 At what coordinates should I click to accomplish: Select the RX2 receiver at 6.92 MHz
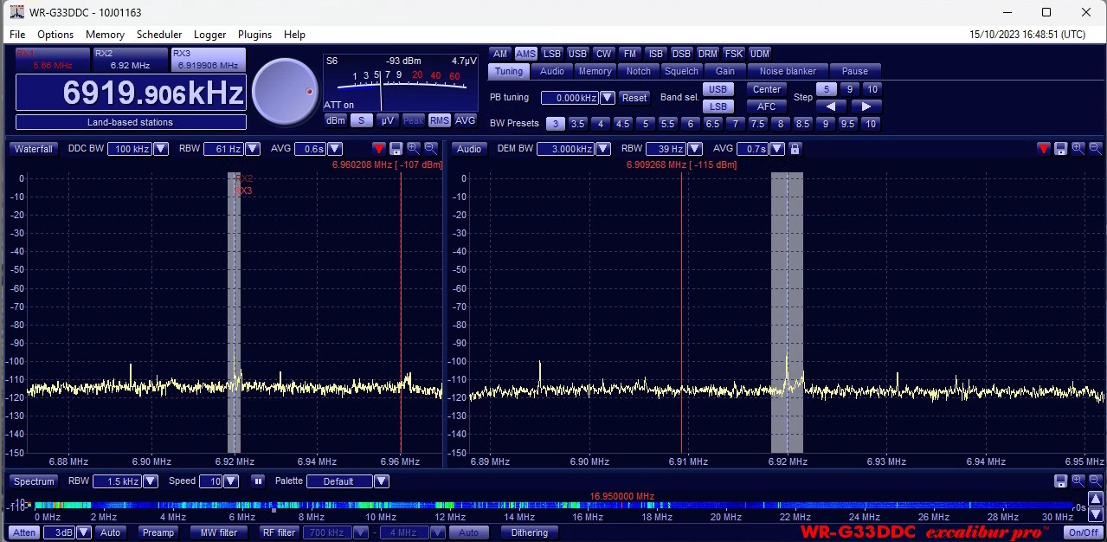click(130, 59)
